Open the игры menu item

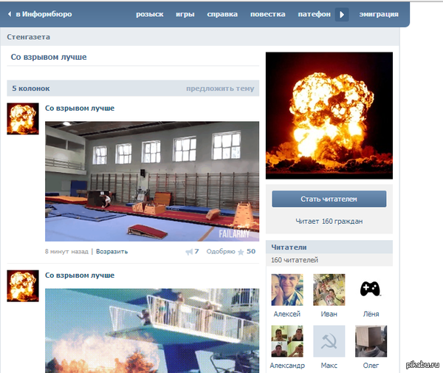click(185, 14)
